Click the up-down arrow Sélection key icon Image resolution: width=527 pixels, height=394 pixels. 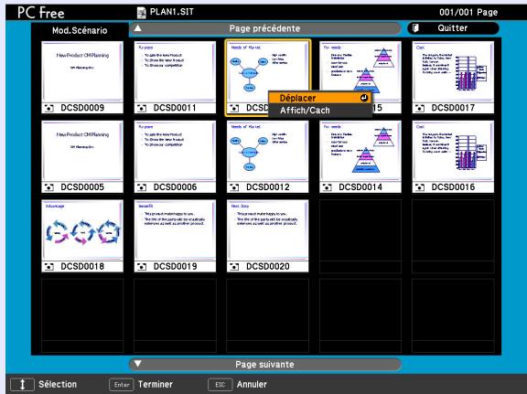(22, 384)
